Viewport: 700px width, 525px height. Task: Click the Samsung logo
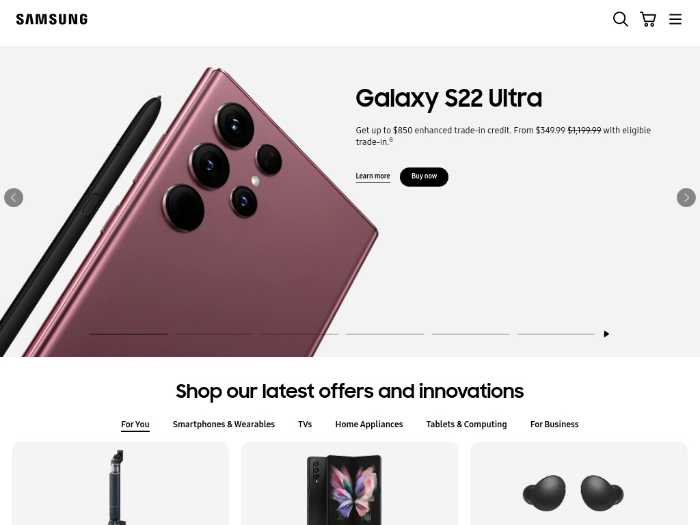tap(52, 19)
